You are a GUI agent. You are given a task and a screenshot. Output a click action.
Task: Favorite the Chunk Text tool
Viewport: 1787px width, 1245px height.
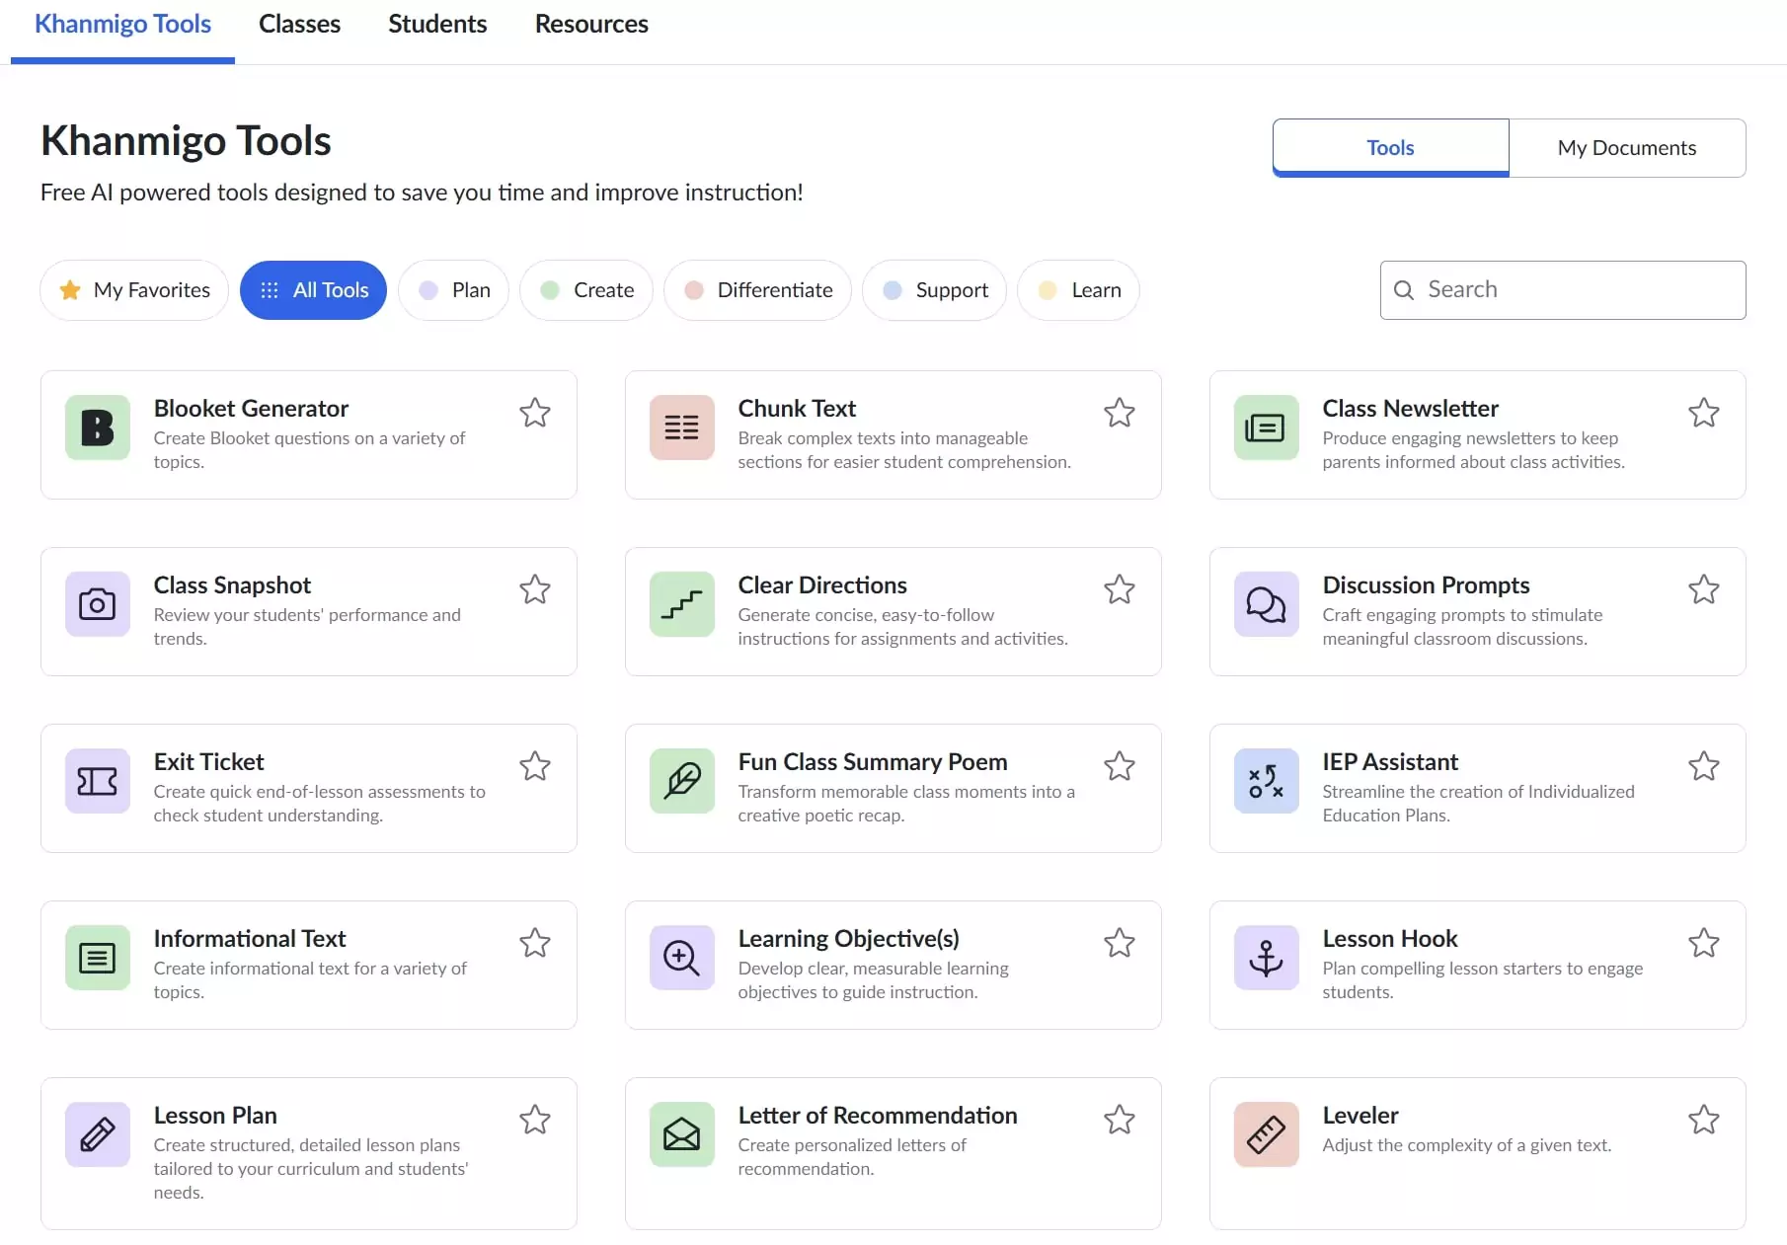coord(1120,413)
